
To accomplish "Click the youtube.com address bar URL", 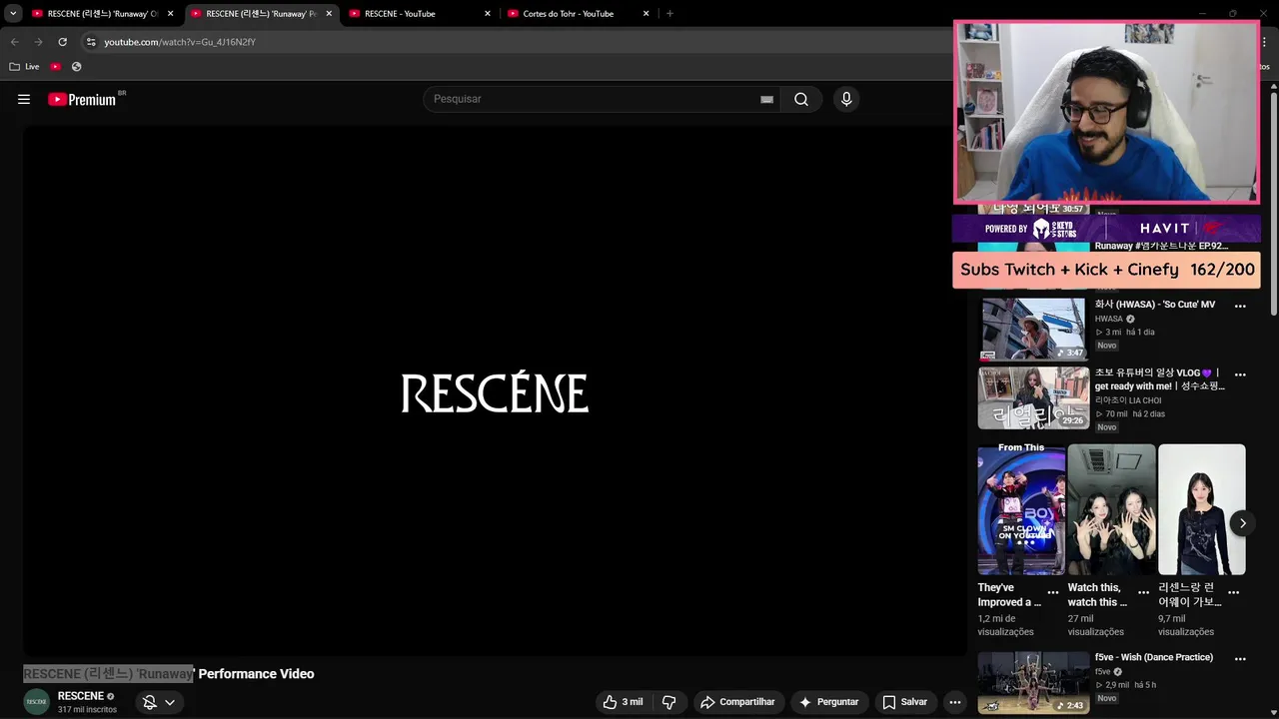I will (x=180, y=42).
